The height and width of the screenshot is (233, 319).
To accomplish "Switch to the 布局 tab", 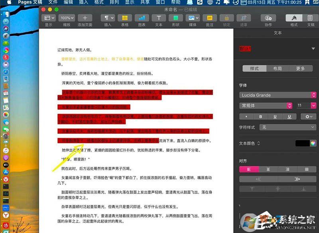I will pyautogui.click(x=278, y=68).
